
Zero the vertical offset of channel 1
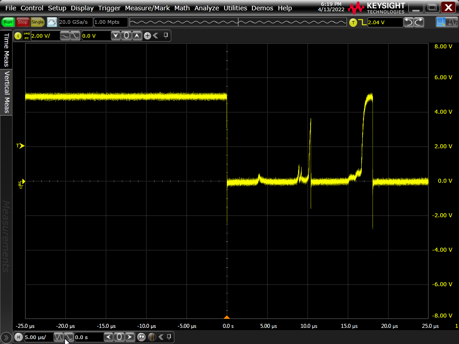coord(126,36)
